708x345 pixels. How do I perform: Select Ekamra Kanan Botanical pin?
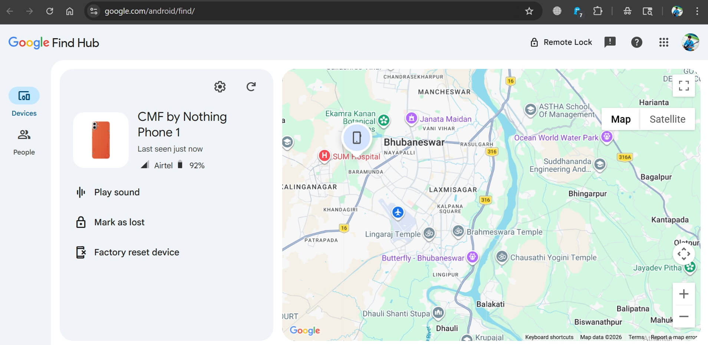click(x=384, y=120)
